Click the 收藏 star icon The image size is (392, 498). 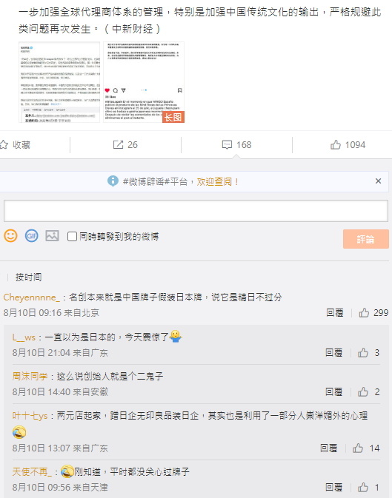pyautogui.click(x=4, y=145)
